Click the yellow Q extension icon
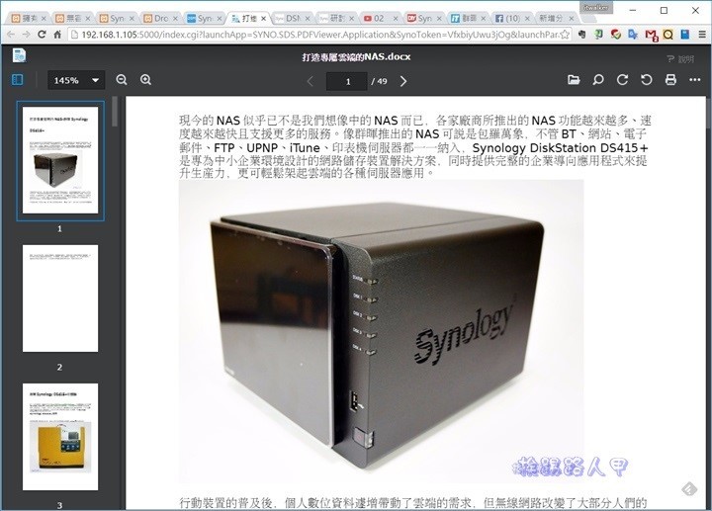The height and width of the screenshot is (511, 712). [667, 35]
